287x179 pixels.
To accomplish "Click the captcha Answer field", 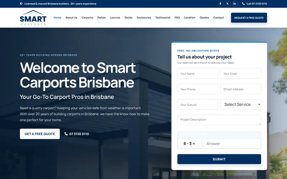I will click(232, 144).
